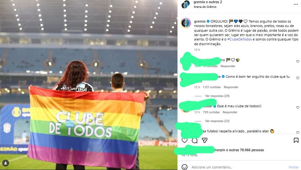The width and height of the screenshot is (301, 170).
Task: Expand Ver respostas (29)
Action: pos(217,96)
